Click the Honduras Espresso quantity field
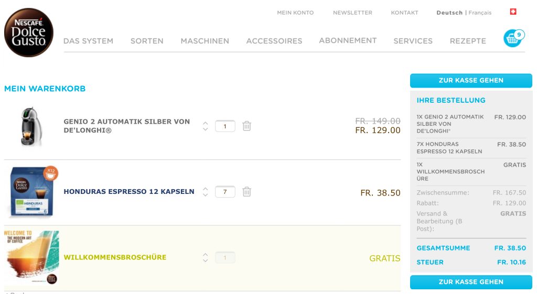The image size is (537, 294). [225, 192]
